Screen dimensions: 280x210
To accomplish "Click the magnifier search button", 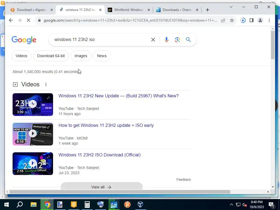I will 188,40.
